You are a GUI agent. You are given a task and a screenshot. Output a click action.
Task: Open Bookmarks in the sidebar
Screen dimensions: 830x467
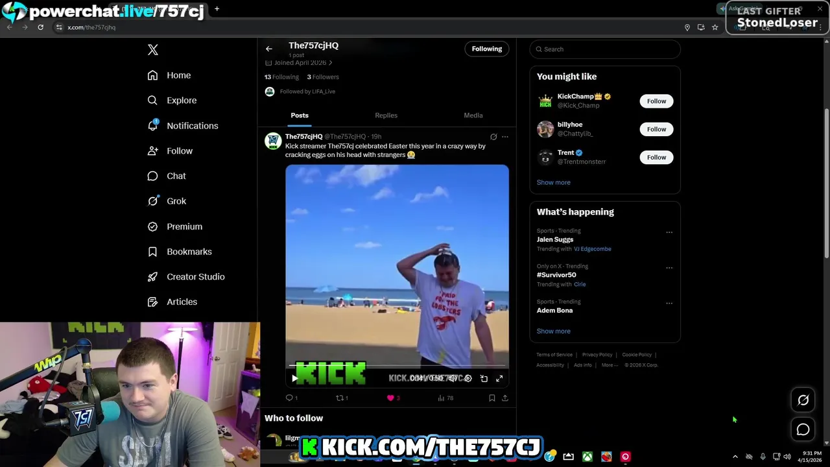[x=180, y=252]
